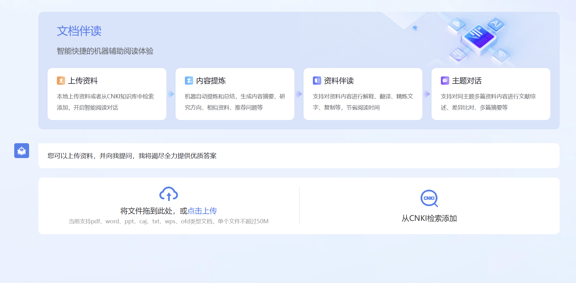Click the arrow between 内容提炼 and 资料伴读

tap(299, 94)
